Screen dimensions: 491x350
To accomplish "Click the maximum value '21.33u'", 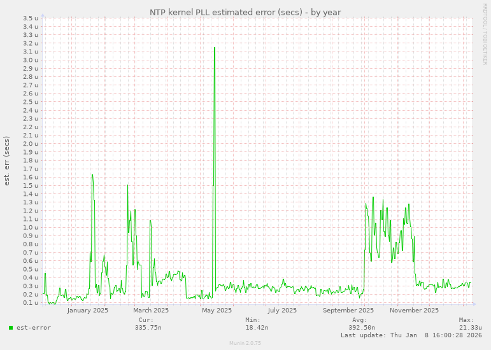I will pyautogui.click(x=471, y=328).
